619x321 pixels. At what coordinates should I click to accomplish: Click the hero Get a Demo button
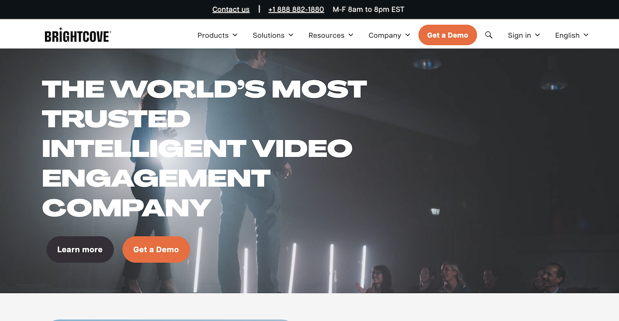pyautogui.click(x=156, y=250)
